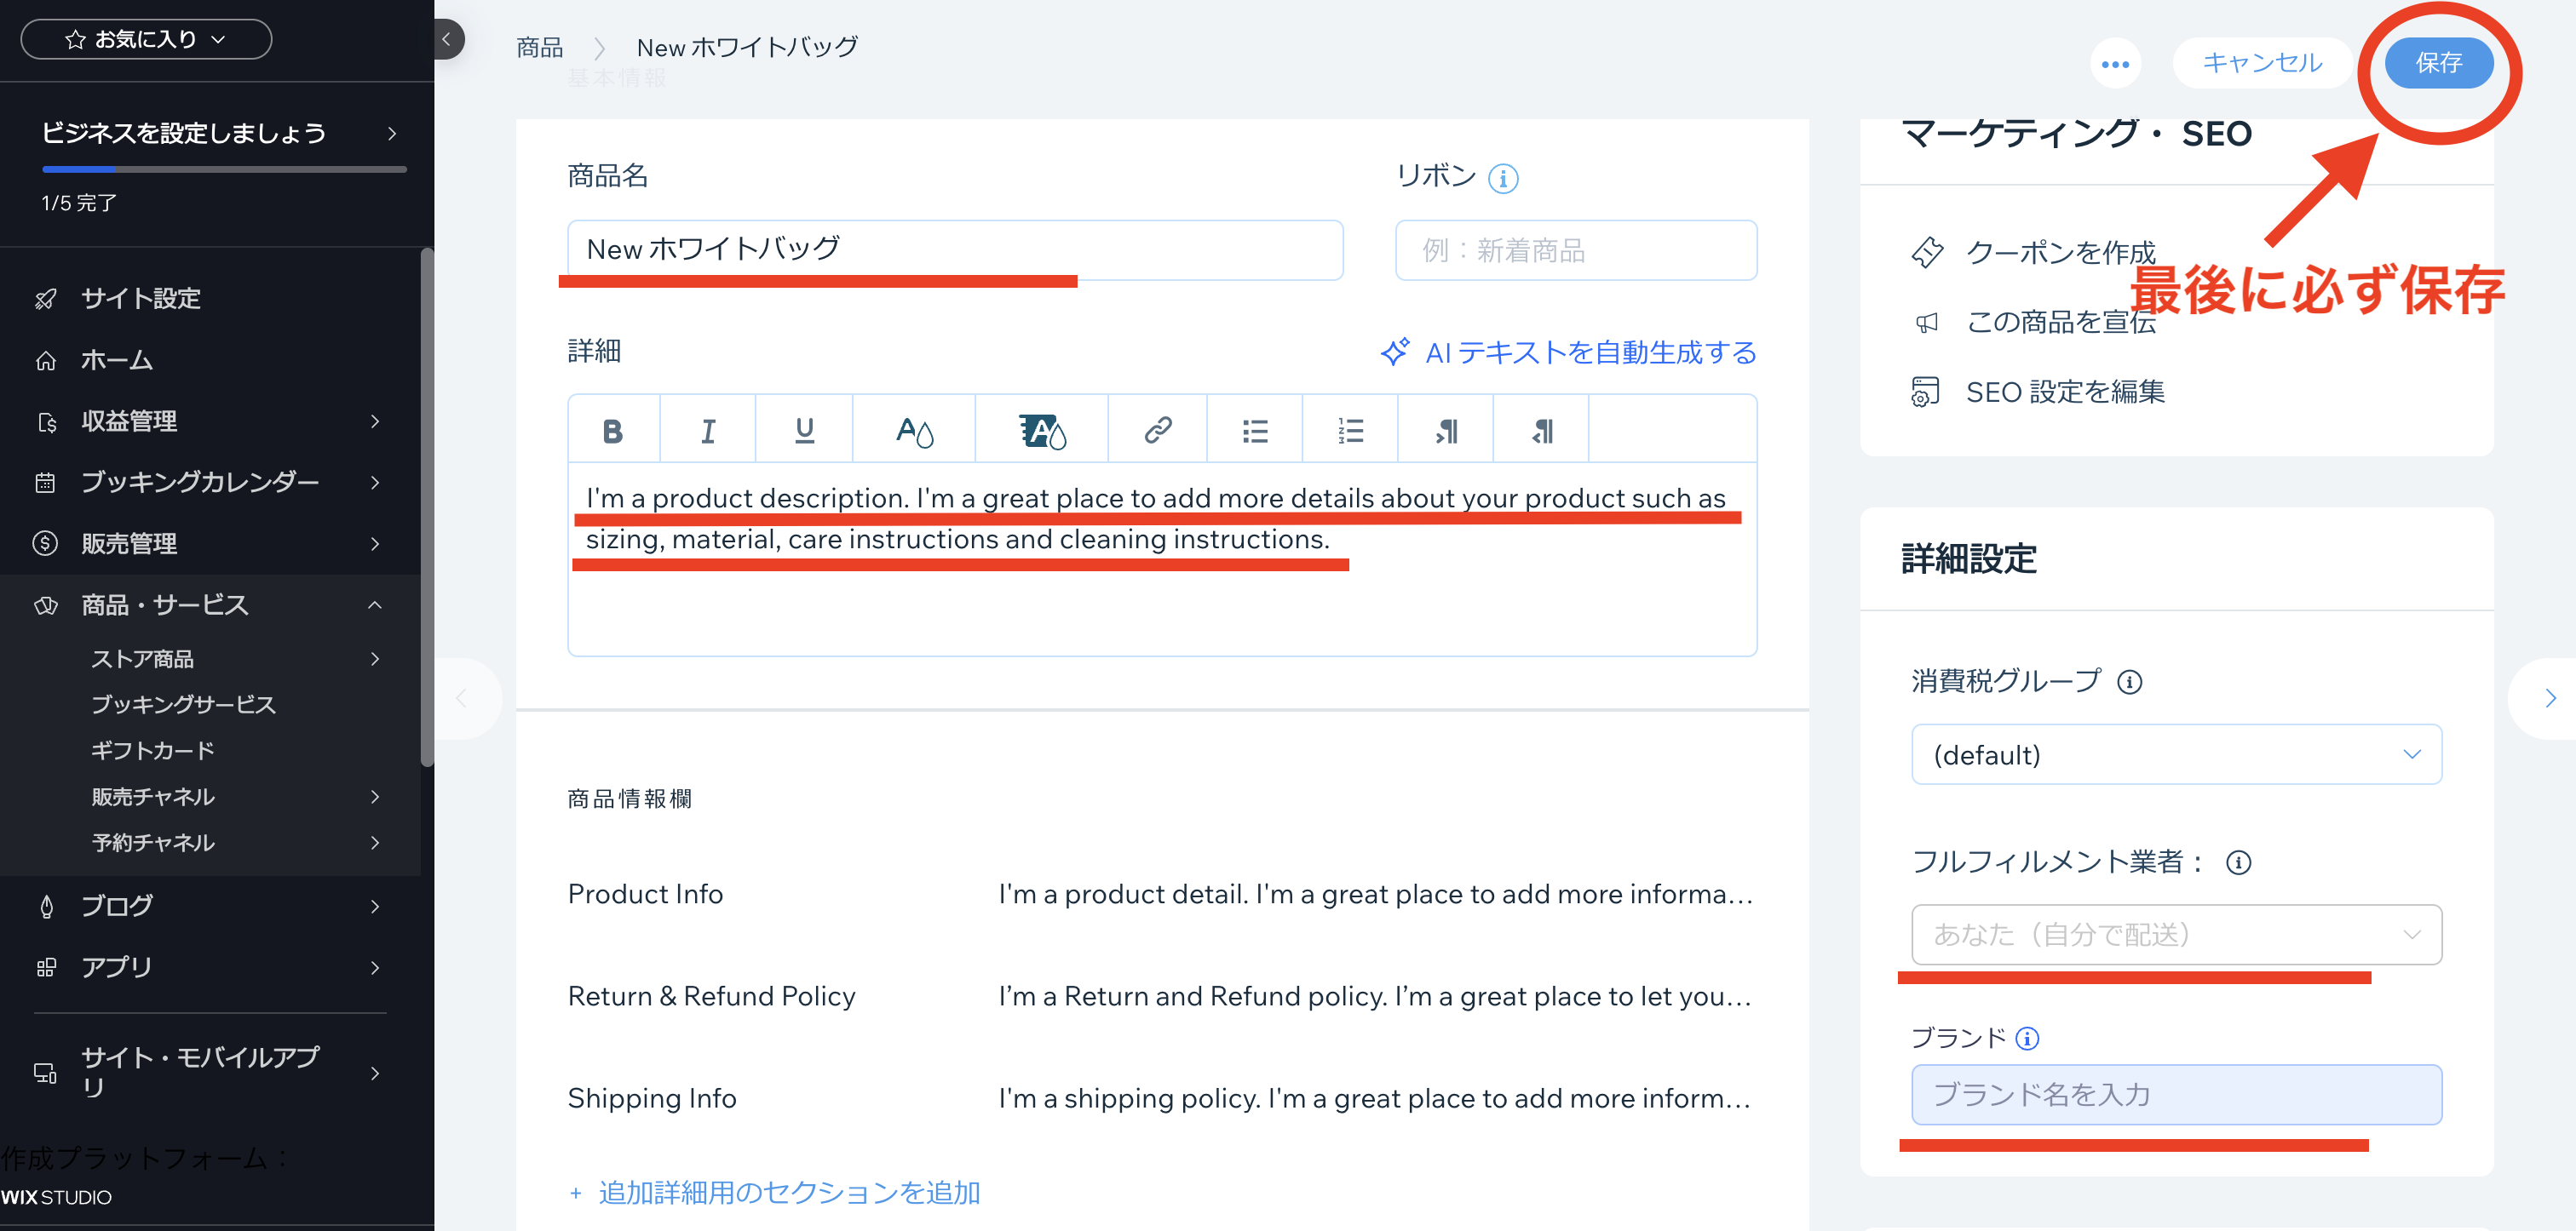Toggle italic formatting in description editor
2576x1231 pixels.
(x=708, y=431)
